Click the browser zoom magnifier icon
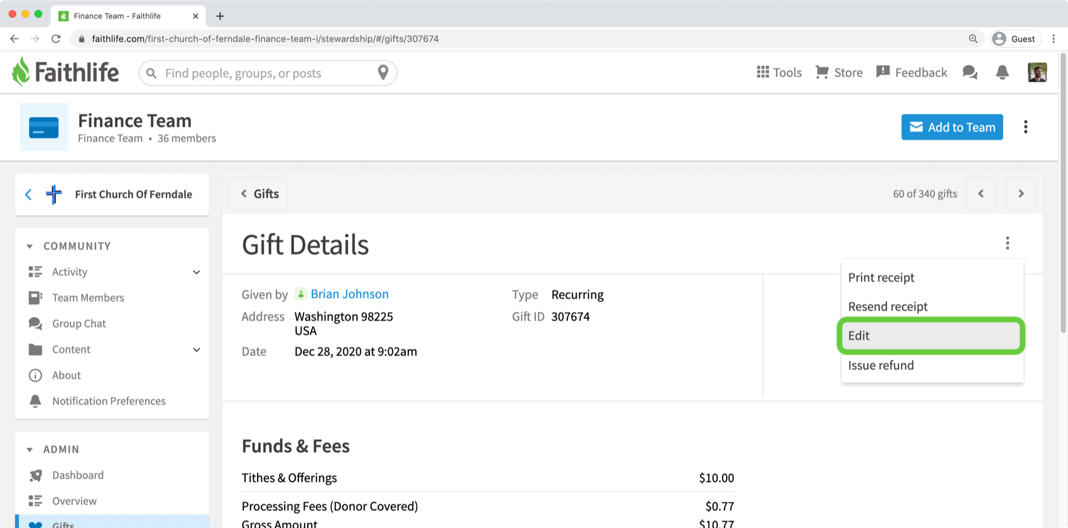 [973, 39]
